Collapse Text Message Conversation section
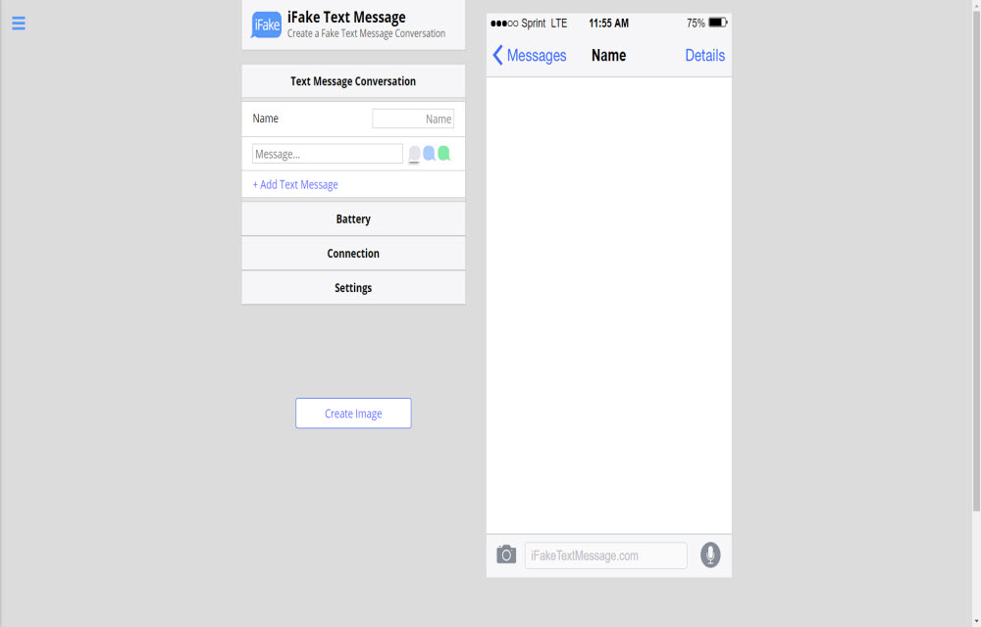Image resolution: width=981 pixels, height=627 pixels. coord(353,81)
